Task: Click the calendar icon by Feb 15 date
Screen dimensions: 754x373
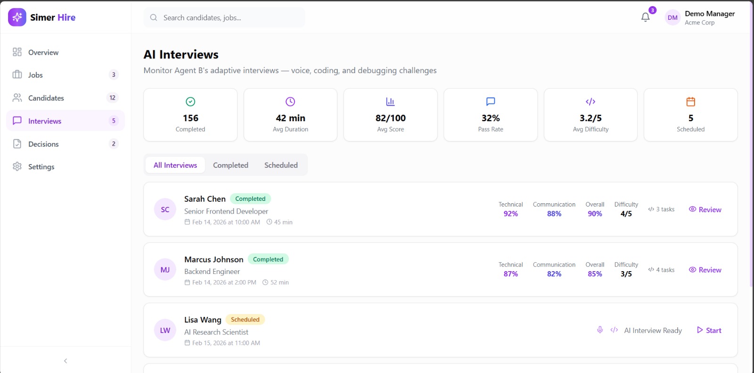Action: (187, 343)
